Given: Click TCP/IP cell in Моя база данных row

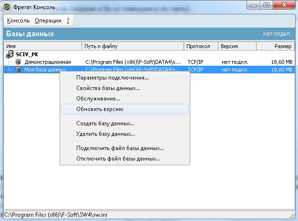Looking at the screenshot, I should [x=195, y=70].
